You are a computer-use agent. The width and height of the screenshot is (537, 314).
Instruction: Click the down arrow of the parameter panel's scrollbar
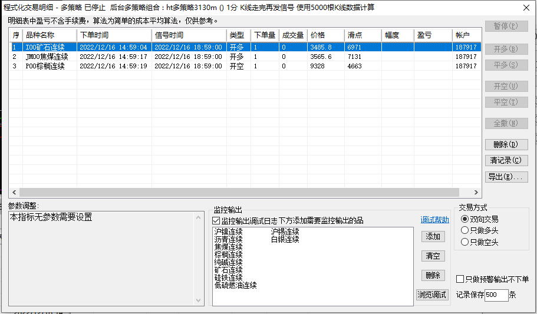pyautogui.click(x=198, y=300)
